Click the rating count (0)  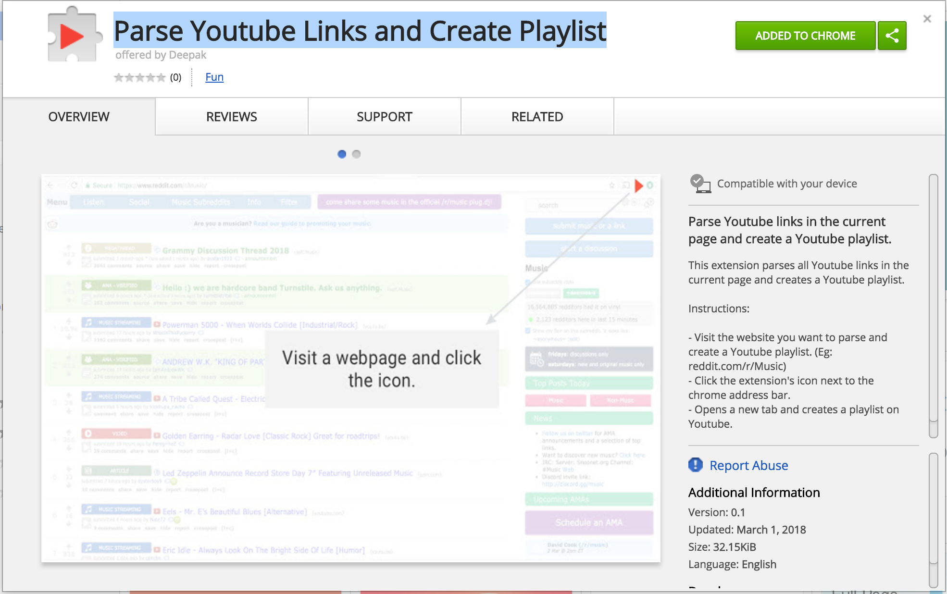point(175,77)
